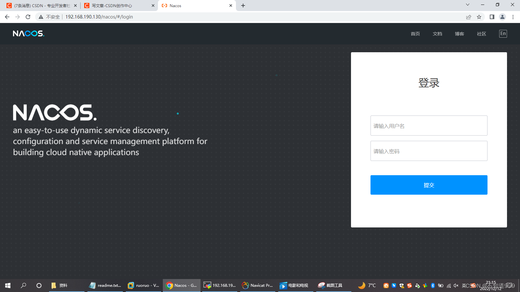Viewport: 520px width, 292px height.
Task: Close the first CSDN tab
Action: click(x=75, y=6)
